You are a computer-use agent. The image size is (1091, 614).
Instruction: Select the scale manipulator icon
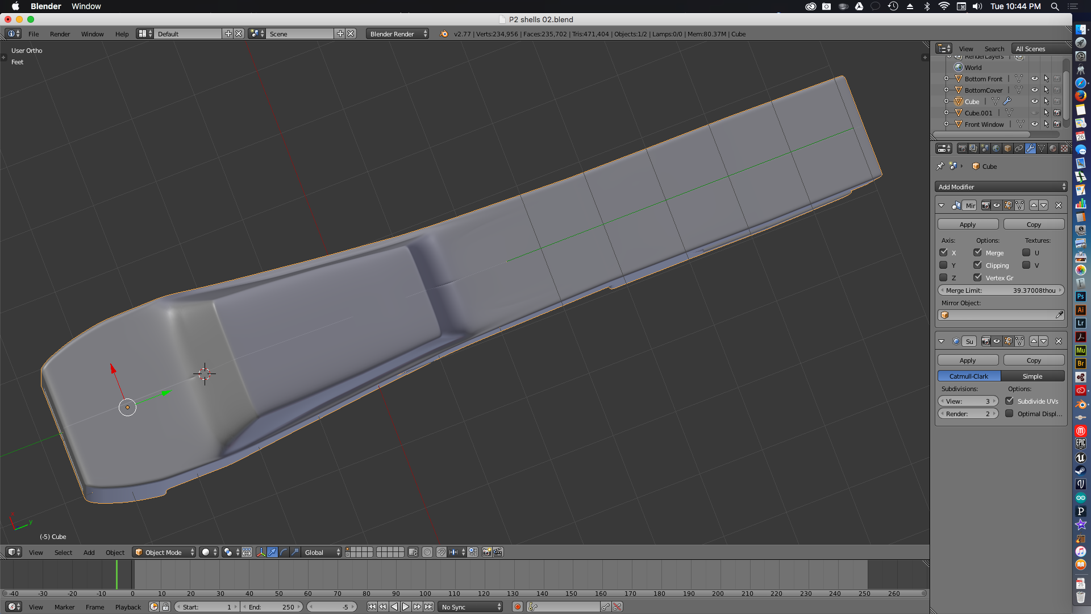[x=295, y=552]
